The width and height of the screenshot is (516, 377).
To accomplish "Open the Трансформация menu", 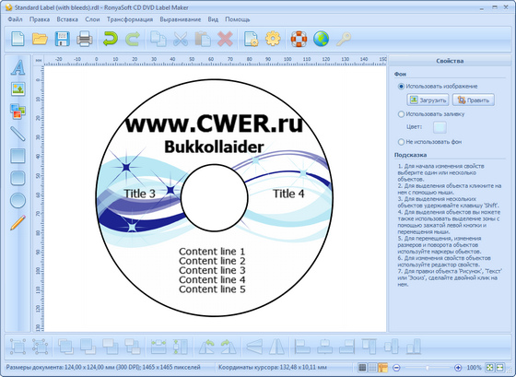I will pyautogui.click(x=130, y=19).
